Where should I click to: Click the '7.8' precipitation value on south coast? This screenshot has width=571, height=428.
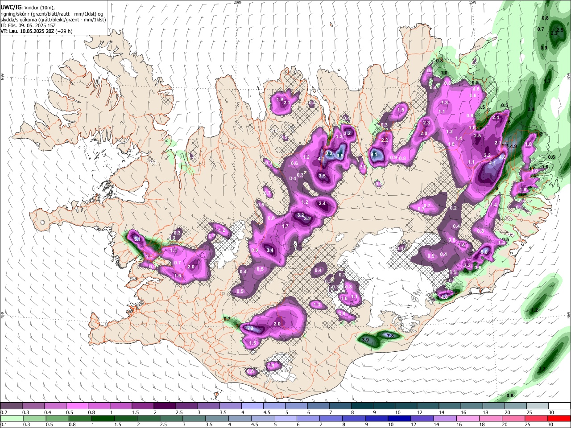pyautogui.click(x=390, y=335)
